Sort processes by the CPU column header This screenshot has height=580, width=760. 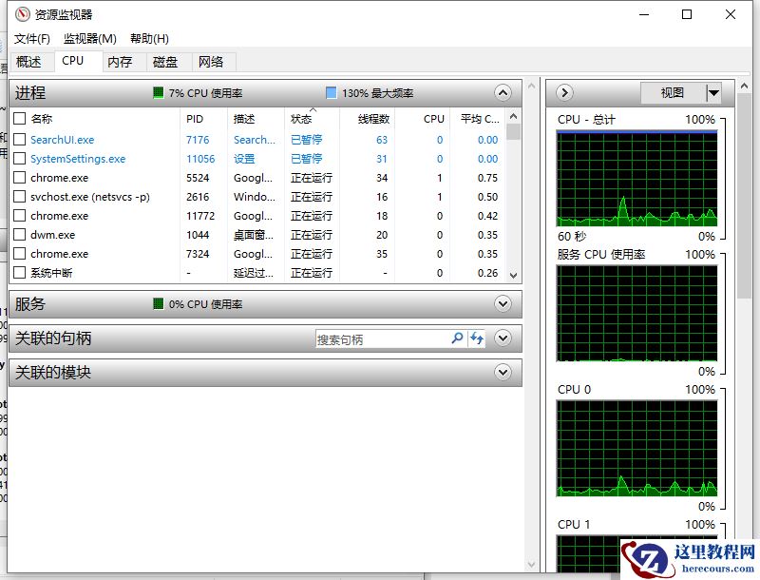[x=433, y=119]
